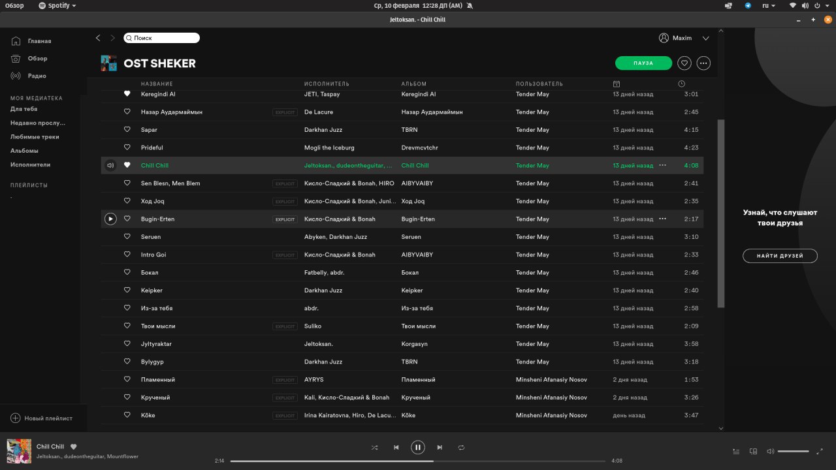Open the ru keyboard layout menu
This screenshot has width=836, height=470.
point(769,5)
